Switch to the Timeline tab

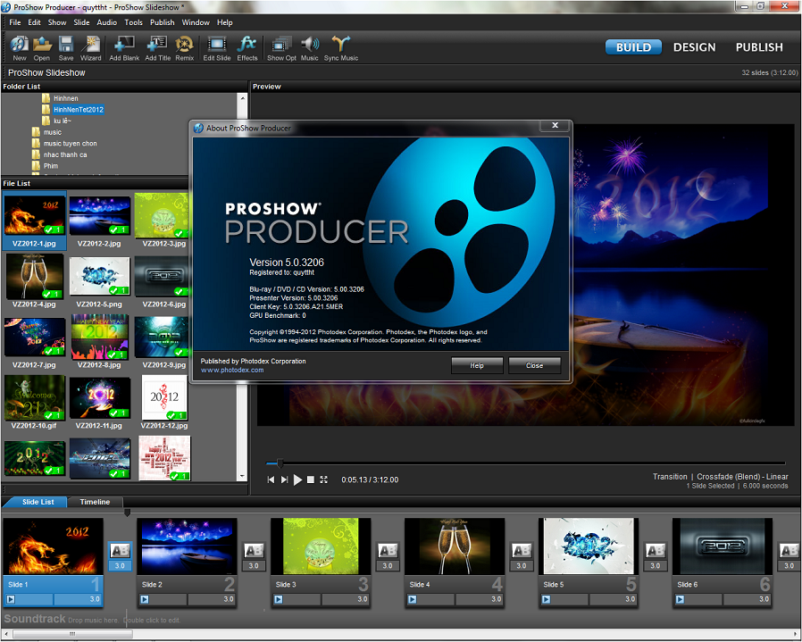[95, 502]
